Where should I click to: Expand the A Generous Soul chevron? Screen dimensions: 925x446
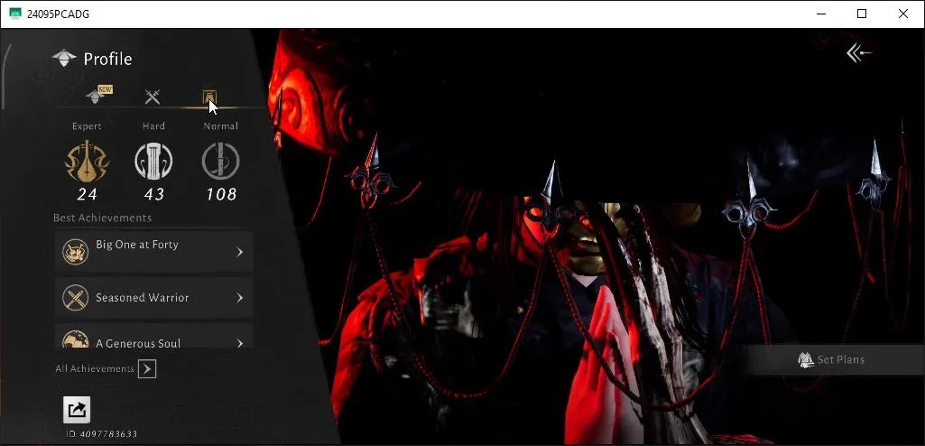(x=239, y=343)
